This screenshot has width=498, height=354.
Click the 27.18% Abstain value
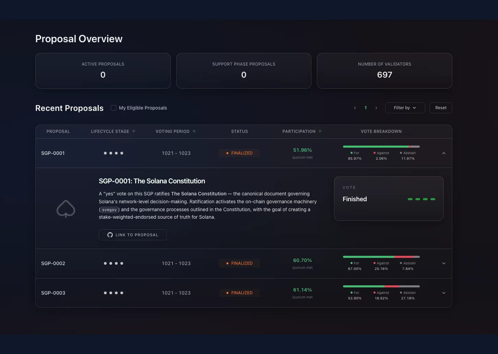pyautogui.click(x=408, y=298)
